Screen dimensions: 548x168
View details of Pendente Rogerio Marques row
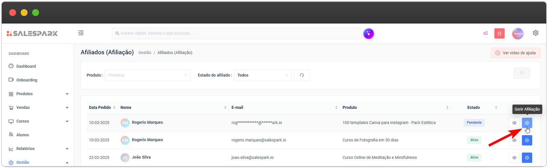click(x=514, y=123)
